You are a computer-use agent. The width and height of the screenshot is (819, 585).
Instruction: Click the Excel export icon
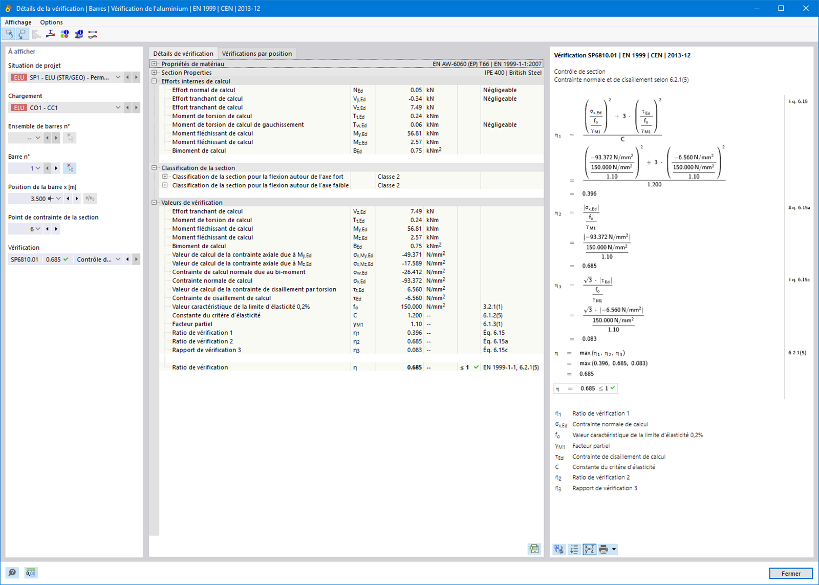pyautogui.click(x=534, y=549)
